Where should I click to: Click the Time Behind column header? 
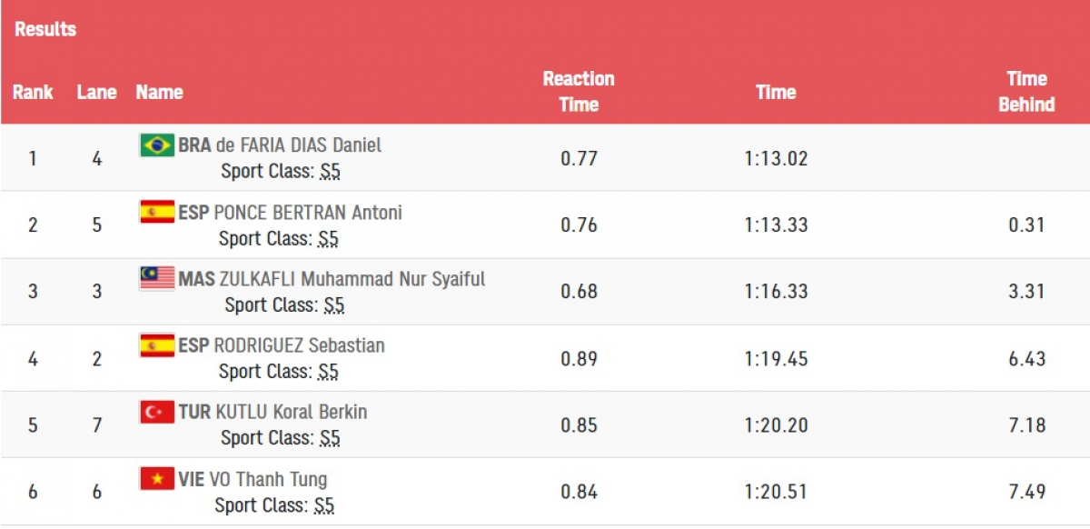tap(1026, 92)
